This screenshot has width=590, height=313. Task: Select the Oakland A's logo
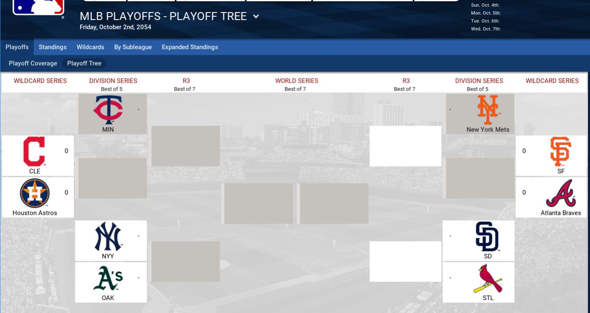tap(108, 278)
